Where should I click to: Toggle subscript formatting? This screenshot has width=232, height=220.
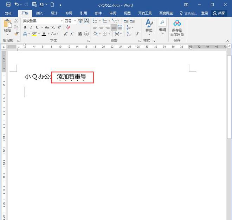pyautogui.click(x=53, y=27)
